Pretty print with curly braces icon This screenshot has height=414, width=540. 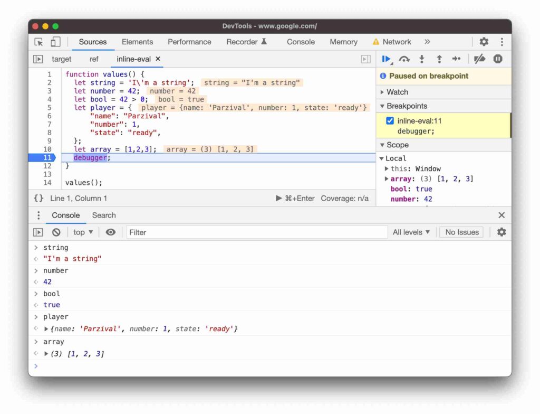38,198
